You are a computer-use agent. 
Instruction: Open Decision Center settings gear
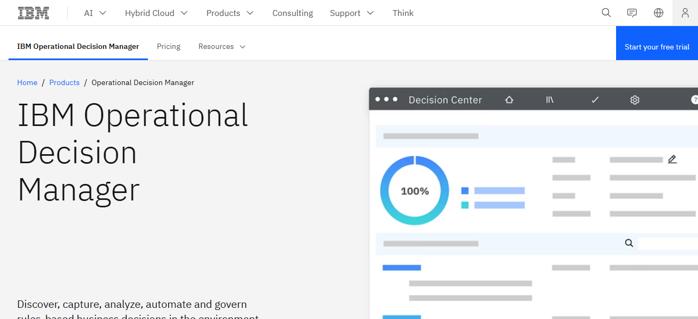pyautogui.click(x=635, y=99)
